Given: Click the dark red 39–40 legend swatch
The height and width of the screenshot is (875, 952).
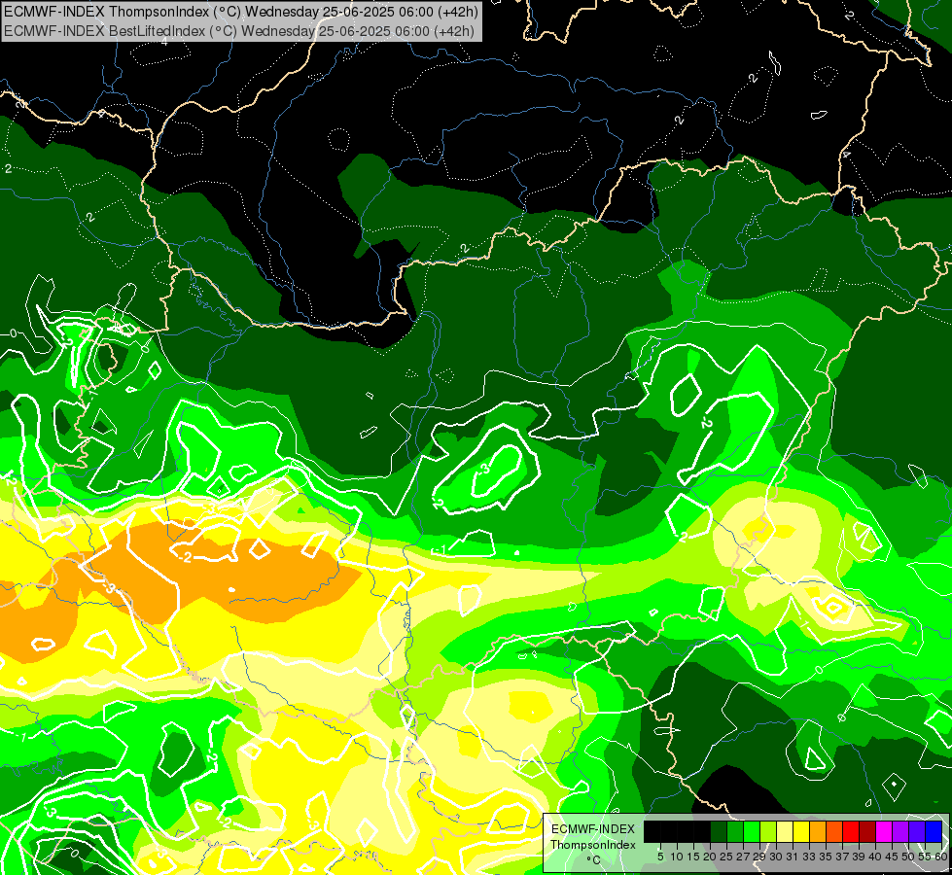Looking at the screenshot, I should [x=867, y=831].
